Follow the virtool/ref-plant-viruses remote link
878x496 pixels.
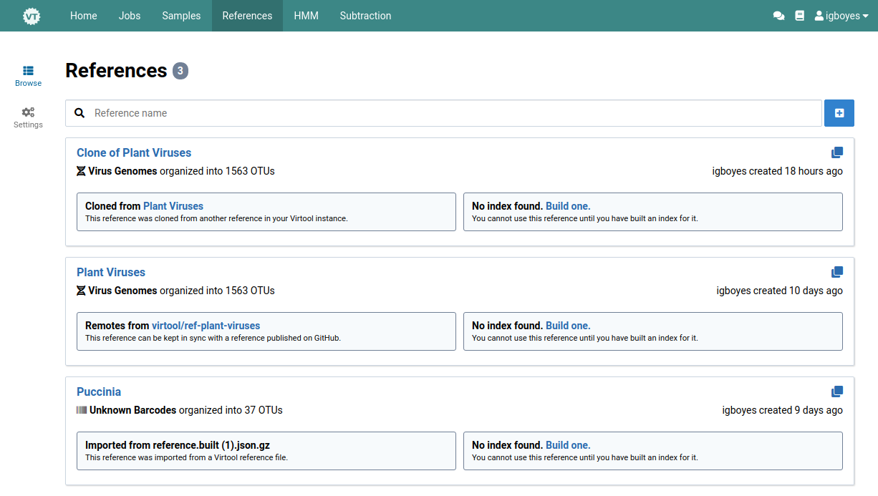(206, 326)
